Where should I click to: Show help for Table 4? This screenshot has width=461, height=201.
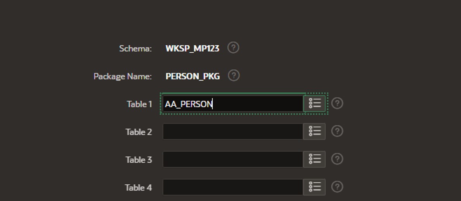pyautogui.click(x=337, y=187)
